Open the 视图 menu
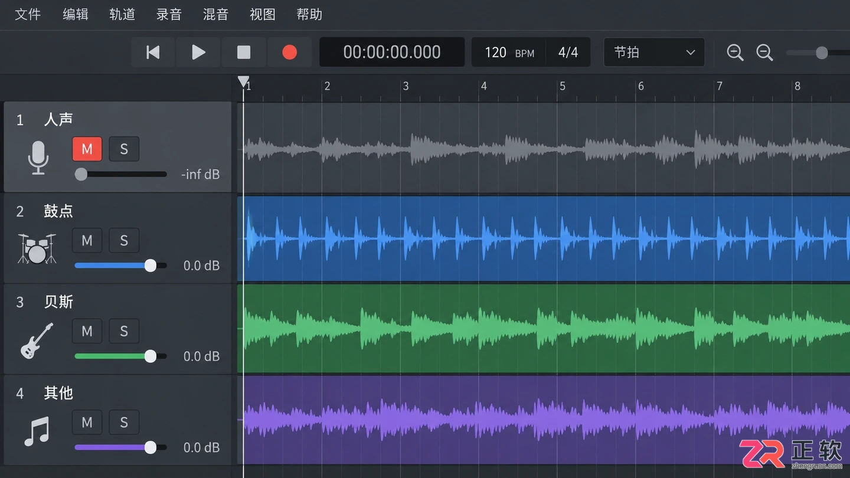The width and height of the screenshot is (850, 478). (x=263, y=14)
